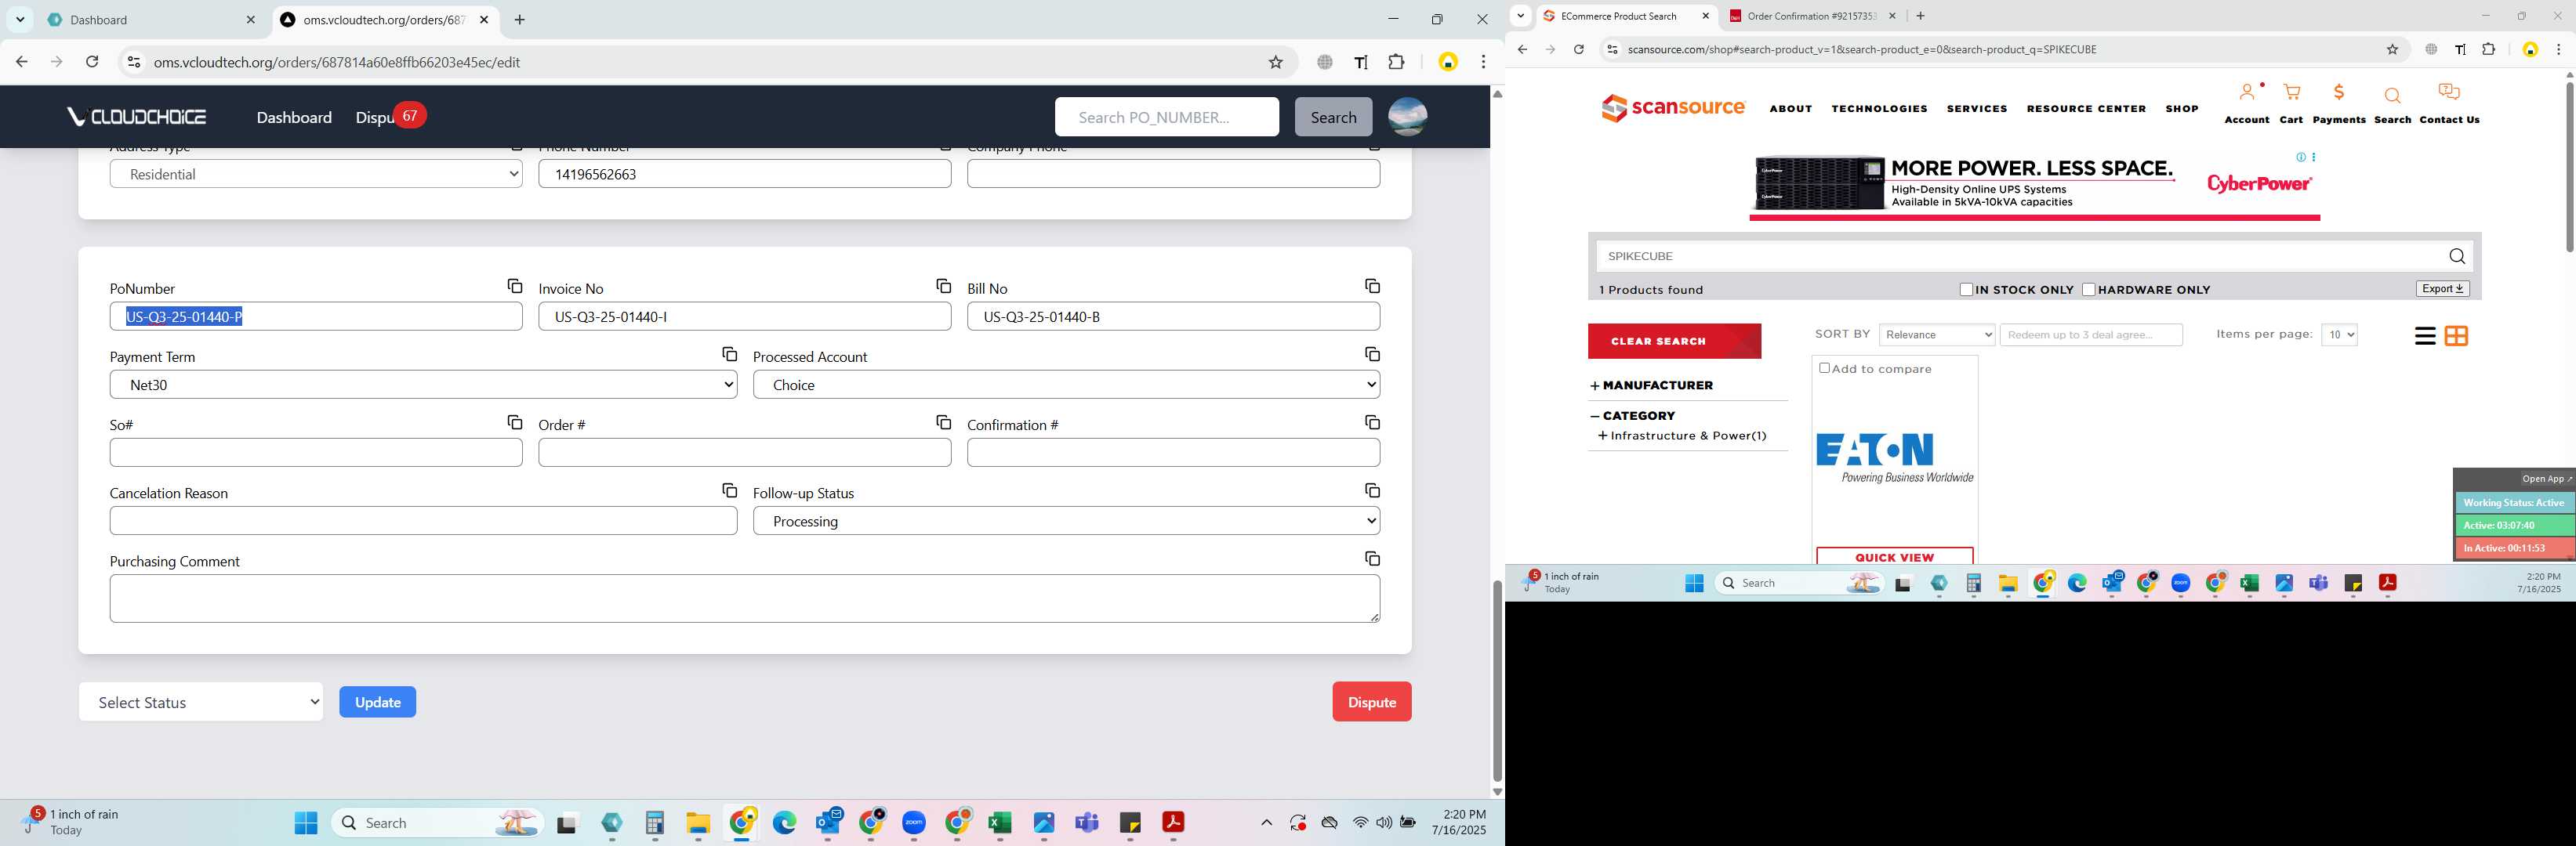Copy the Confirmation # field value
This screenshot has height=846, width=2576.
coord(1372,422)
